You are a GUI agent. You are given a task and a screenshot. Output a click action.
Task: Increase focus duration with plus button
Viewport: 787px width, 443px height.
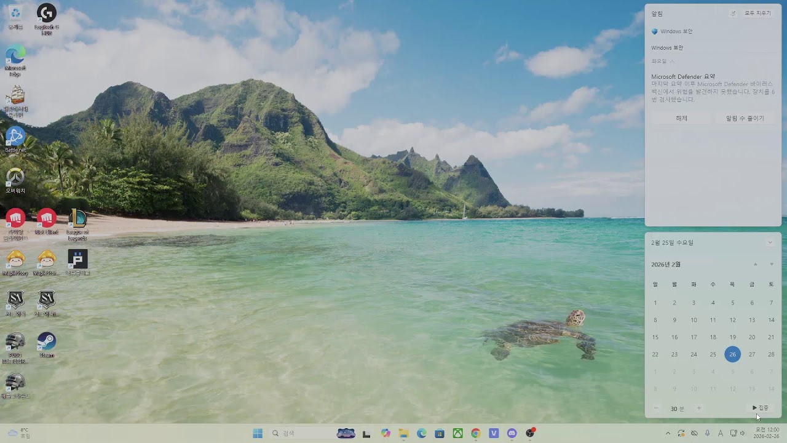click(x=698, y=409)
